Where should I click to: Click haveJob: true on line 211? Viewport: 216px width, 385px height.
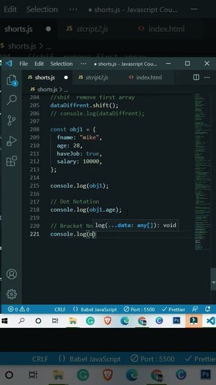(79, 154)
